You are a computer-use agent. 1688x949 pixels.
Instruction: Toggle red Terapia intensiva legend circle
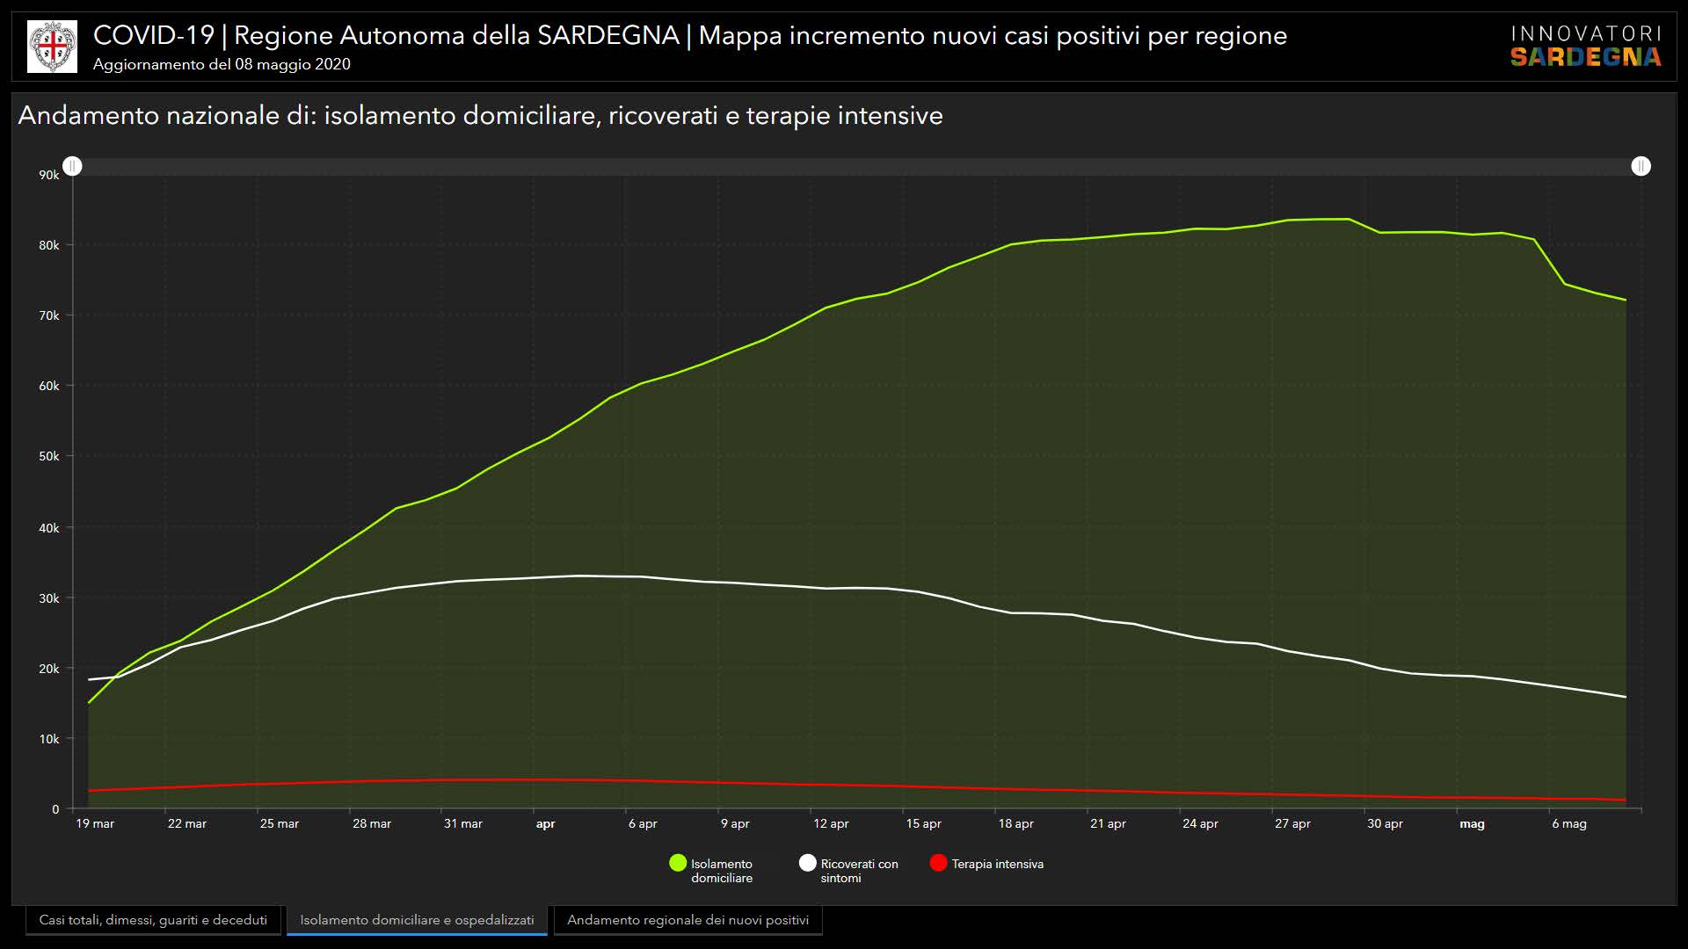(x=938, y=863)
